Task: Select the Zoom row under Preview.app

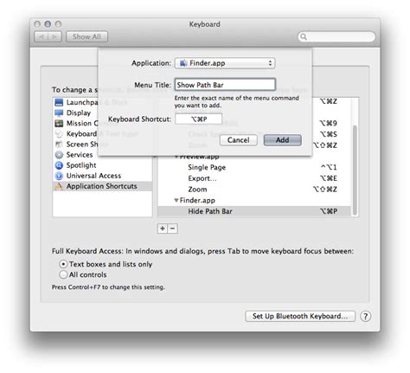Action: 254,190
